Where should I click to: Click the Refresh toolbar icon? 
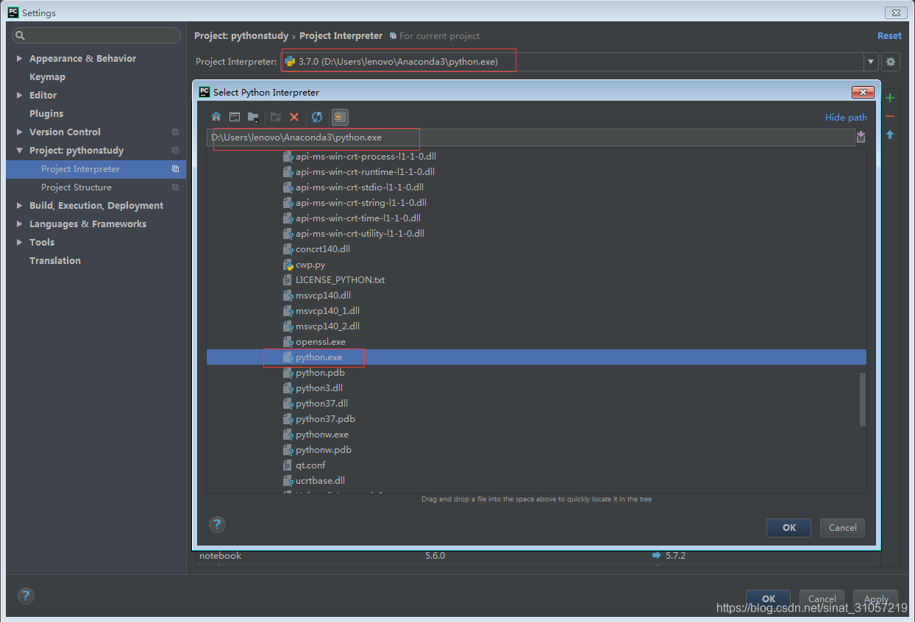click(317, 117)
